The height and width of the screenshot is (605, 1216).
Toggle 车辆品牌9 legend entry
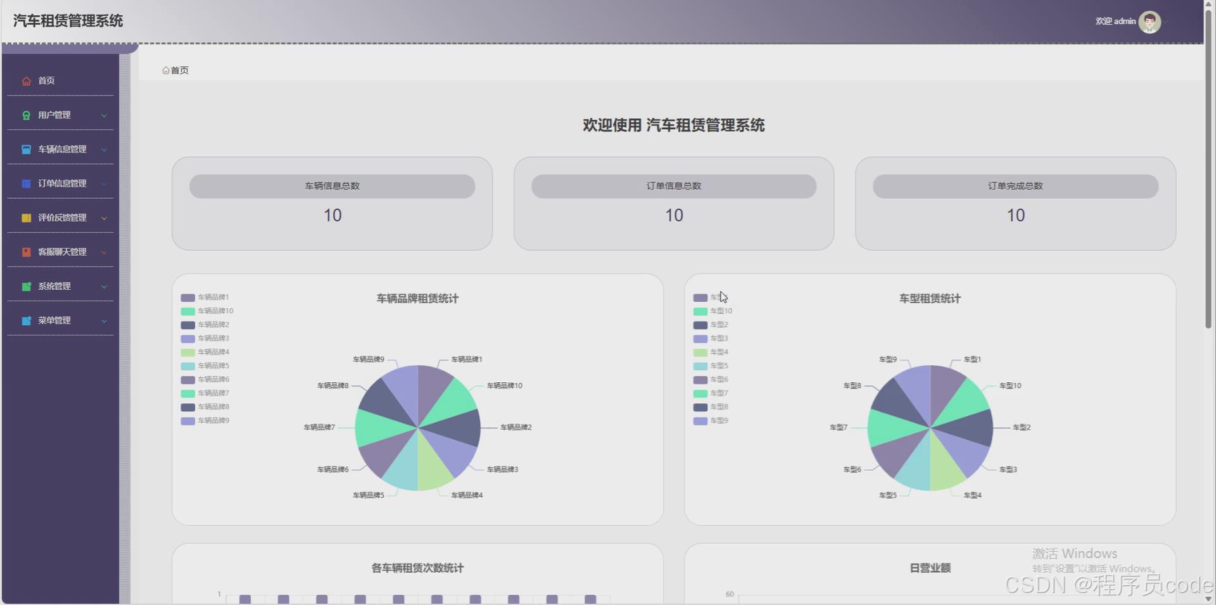pos(205,421)
